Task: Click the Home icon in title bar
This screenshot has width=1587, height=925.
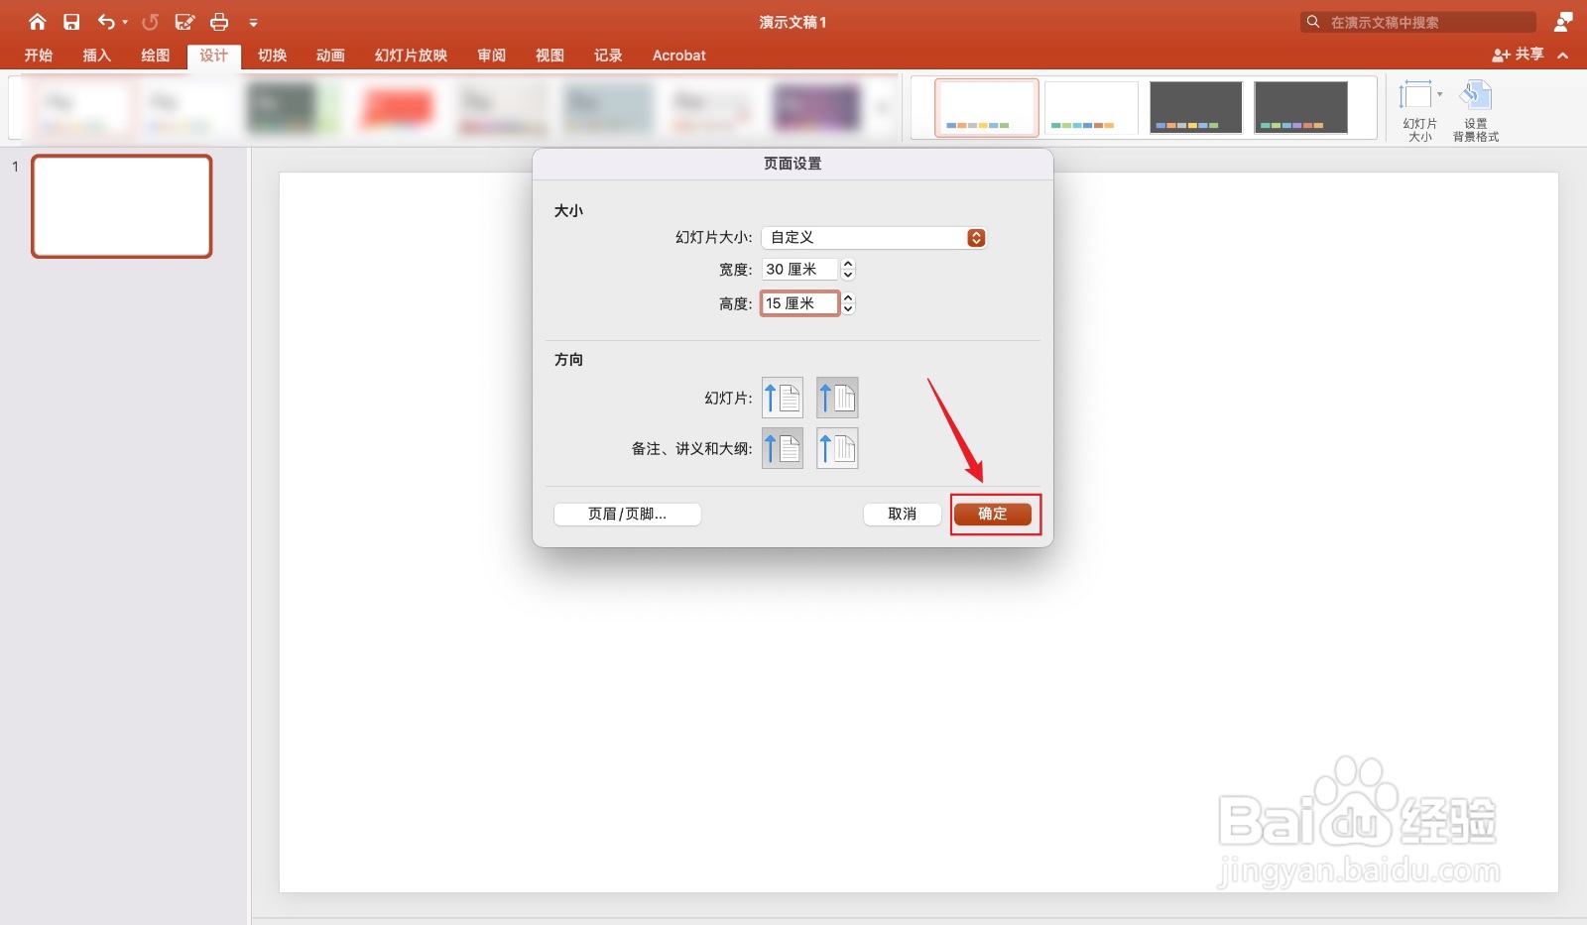Action: tap(38, 22)
